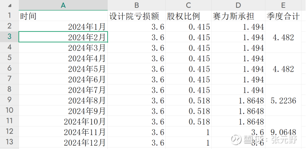Select column B header

[x=136, y=5]
